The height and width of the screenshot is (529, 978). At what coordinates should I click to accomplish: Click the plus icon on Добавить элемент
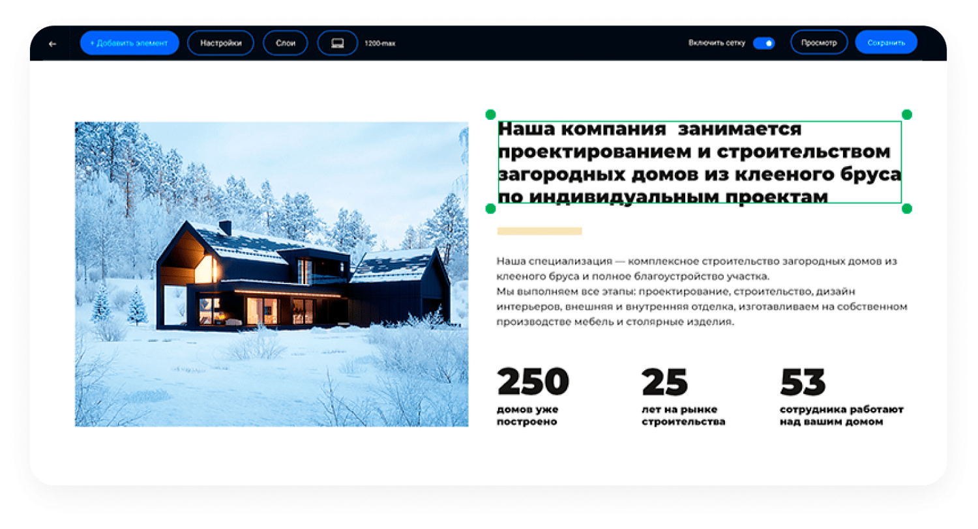(x=91, y=43)
